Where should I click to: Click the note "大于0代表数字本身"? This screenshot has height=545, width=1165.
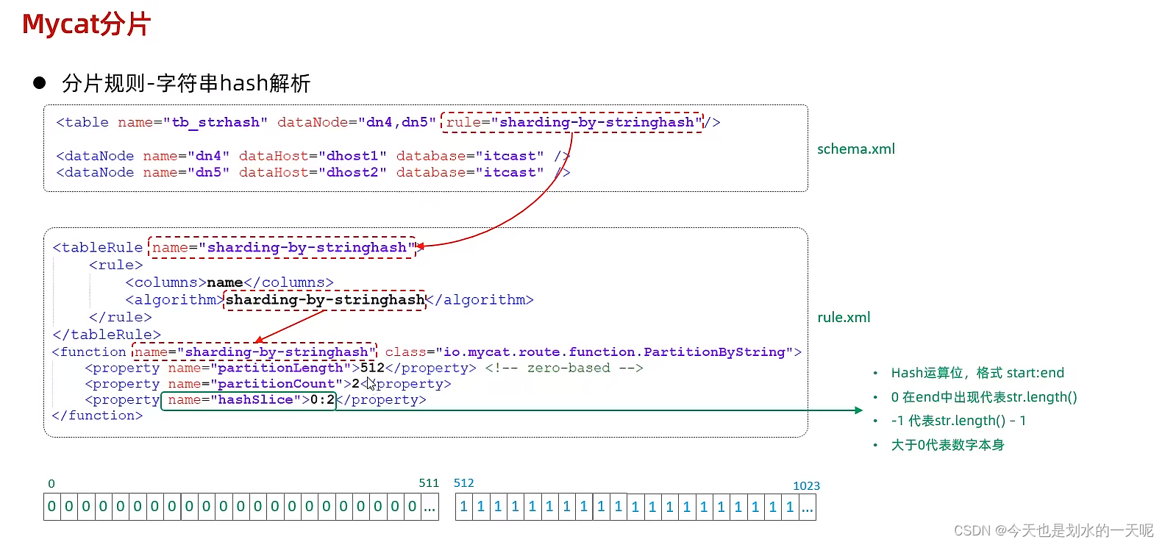(947, 445)
